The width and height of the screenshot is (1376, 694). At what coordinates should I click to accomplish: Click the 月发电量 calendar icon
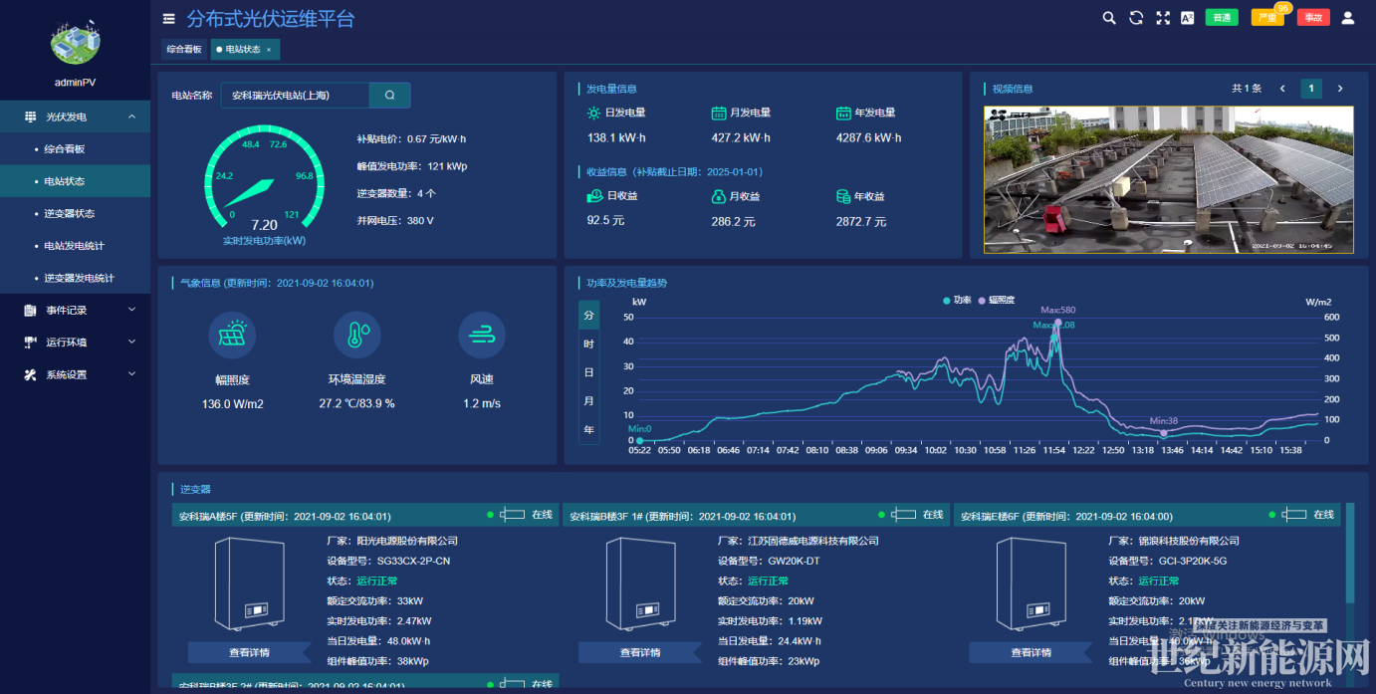pos(719,113)
